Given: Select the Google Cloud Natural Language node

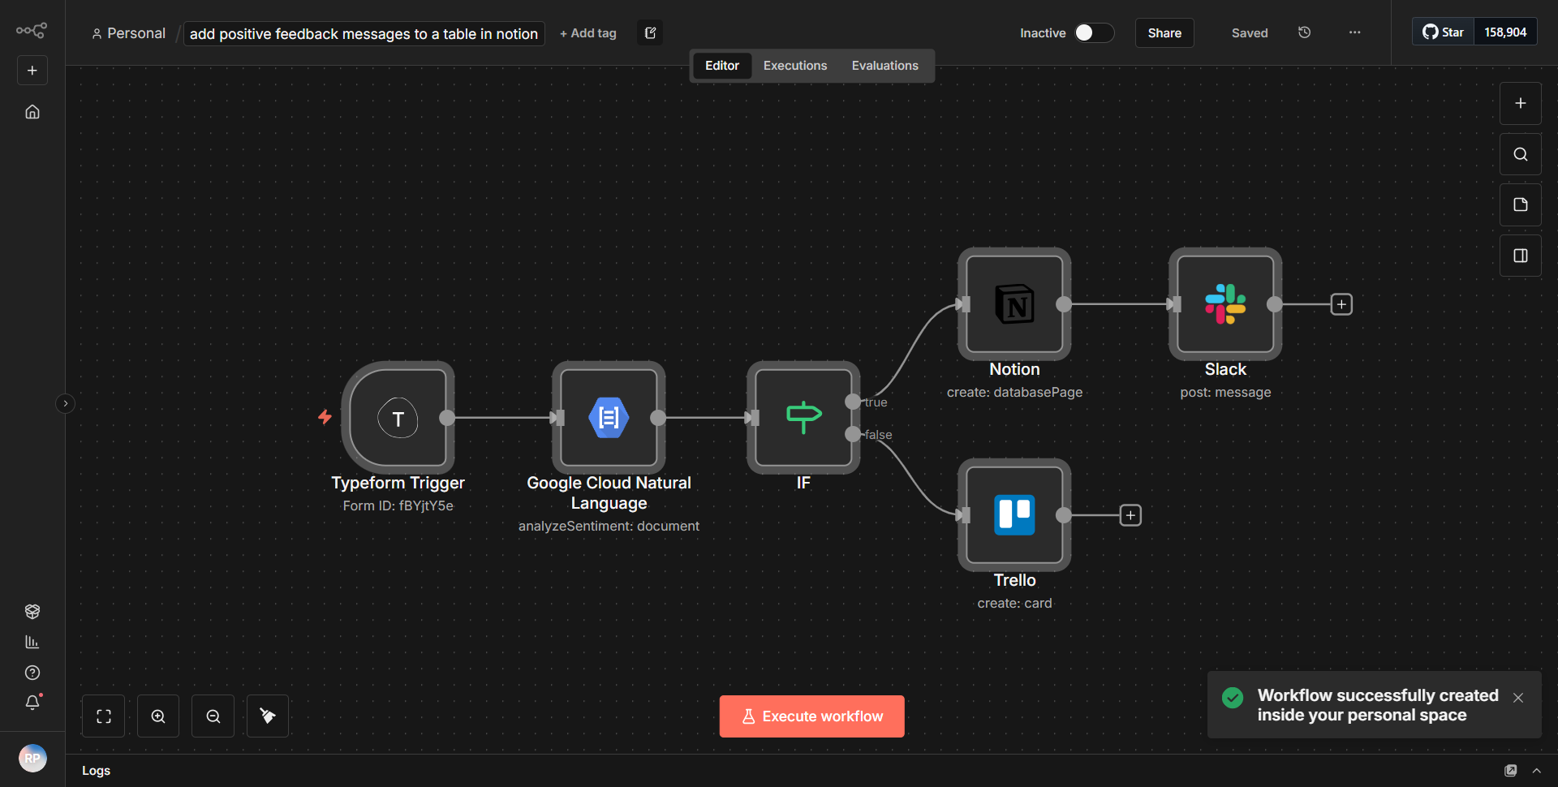Looking at the screenshot, I should (x=609, y=418).
